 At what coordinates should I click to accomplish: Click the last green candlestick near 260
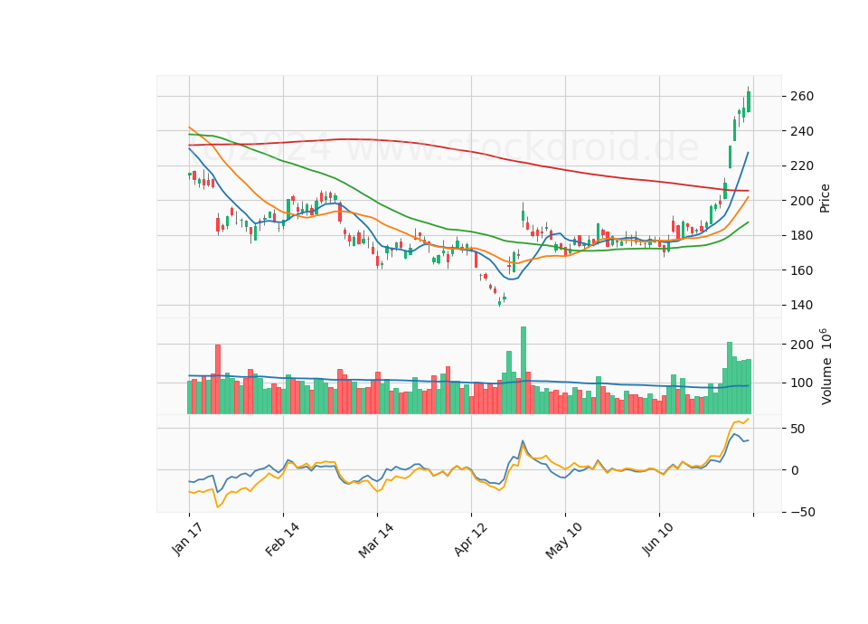pos(749,102)
